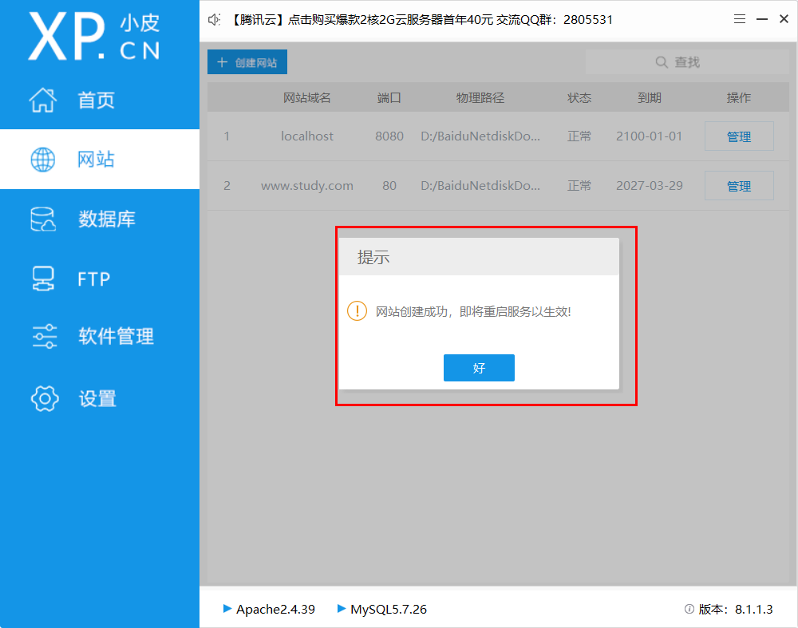
Task: Click row number 2 cell
Action: (x=227, y=186)
